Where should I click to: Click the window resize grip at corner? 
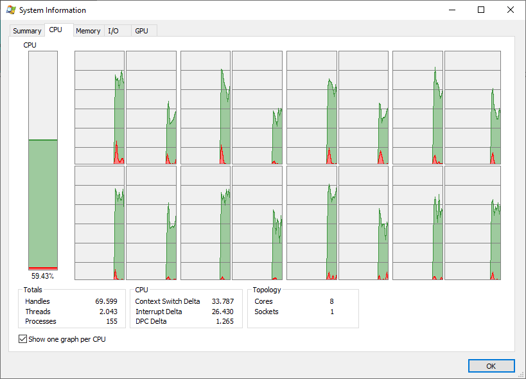pos(522,375)
